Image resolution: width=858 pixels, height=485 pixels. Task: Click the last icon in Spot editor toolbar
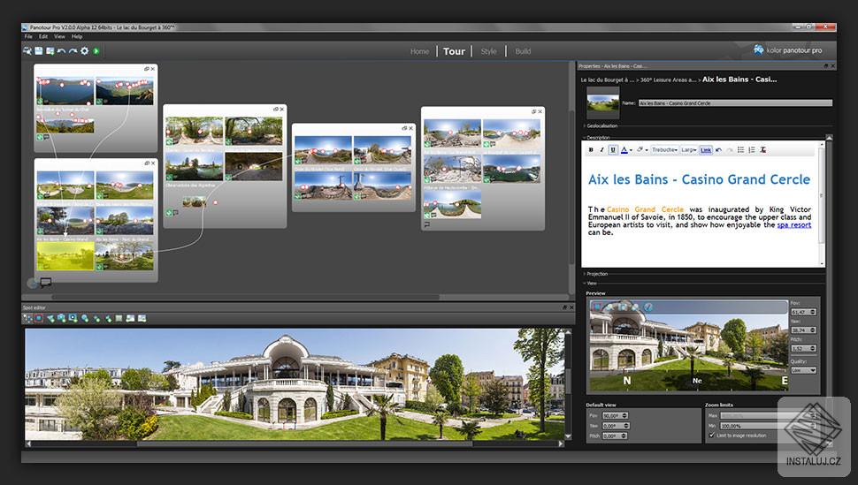click(x=142, y=318)
